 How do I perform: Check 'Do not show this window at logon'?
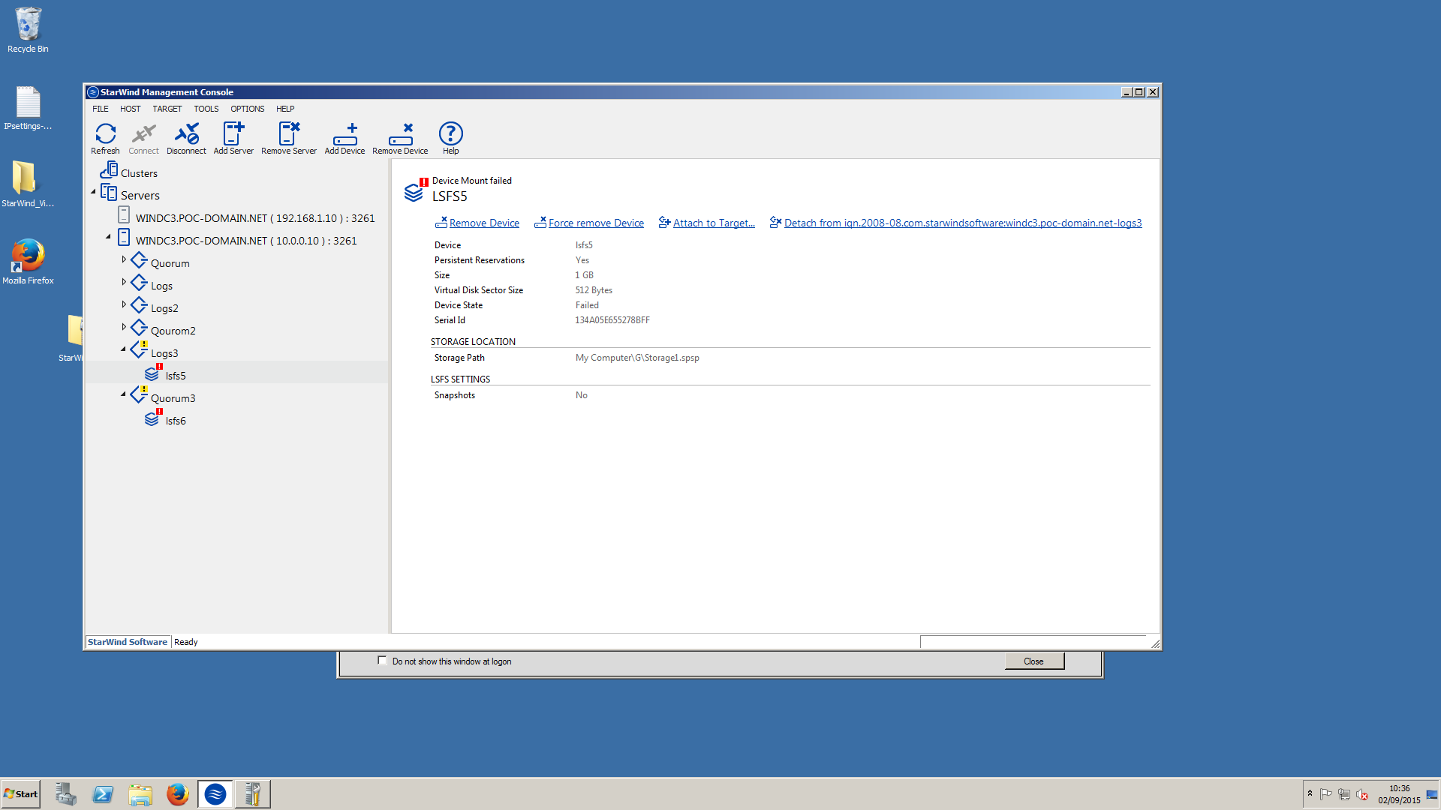(x=382, y=661)
